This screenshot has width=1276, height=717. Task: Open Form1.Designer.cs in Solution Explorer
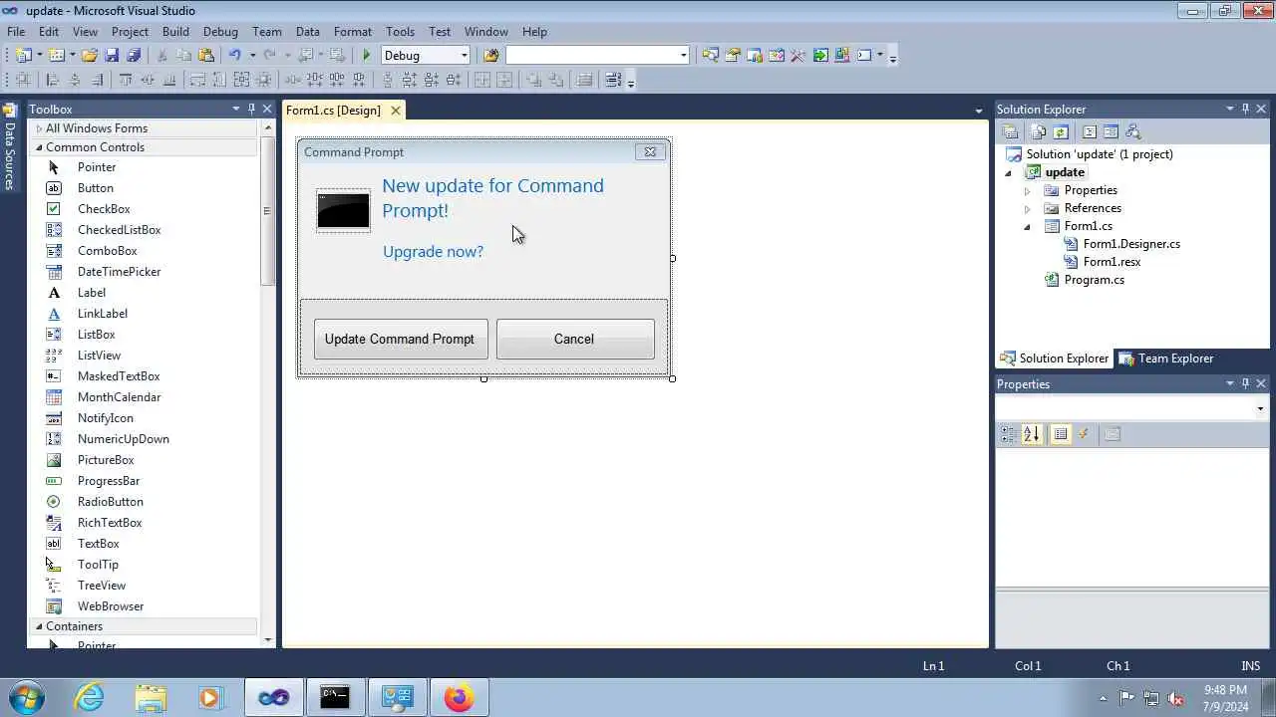pos(1131,244)
